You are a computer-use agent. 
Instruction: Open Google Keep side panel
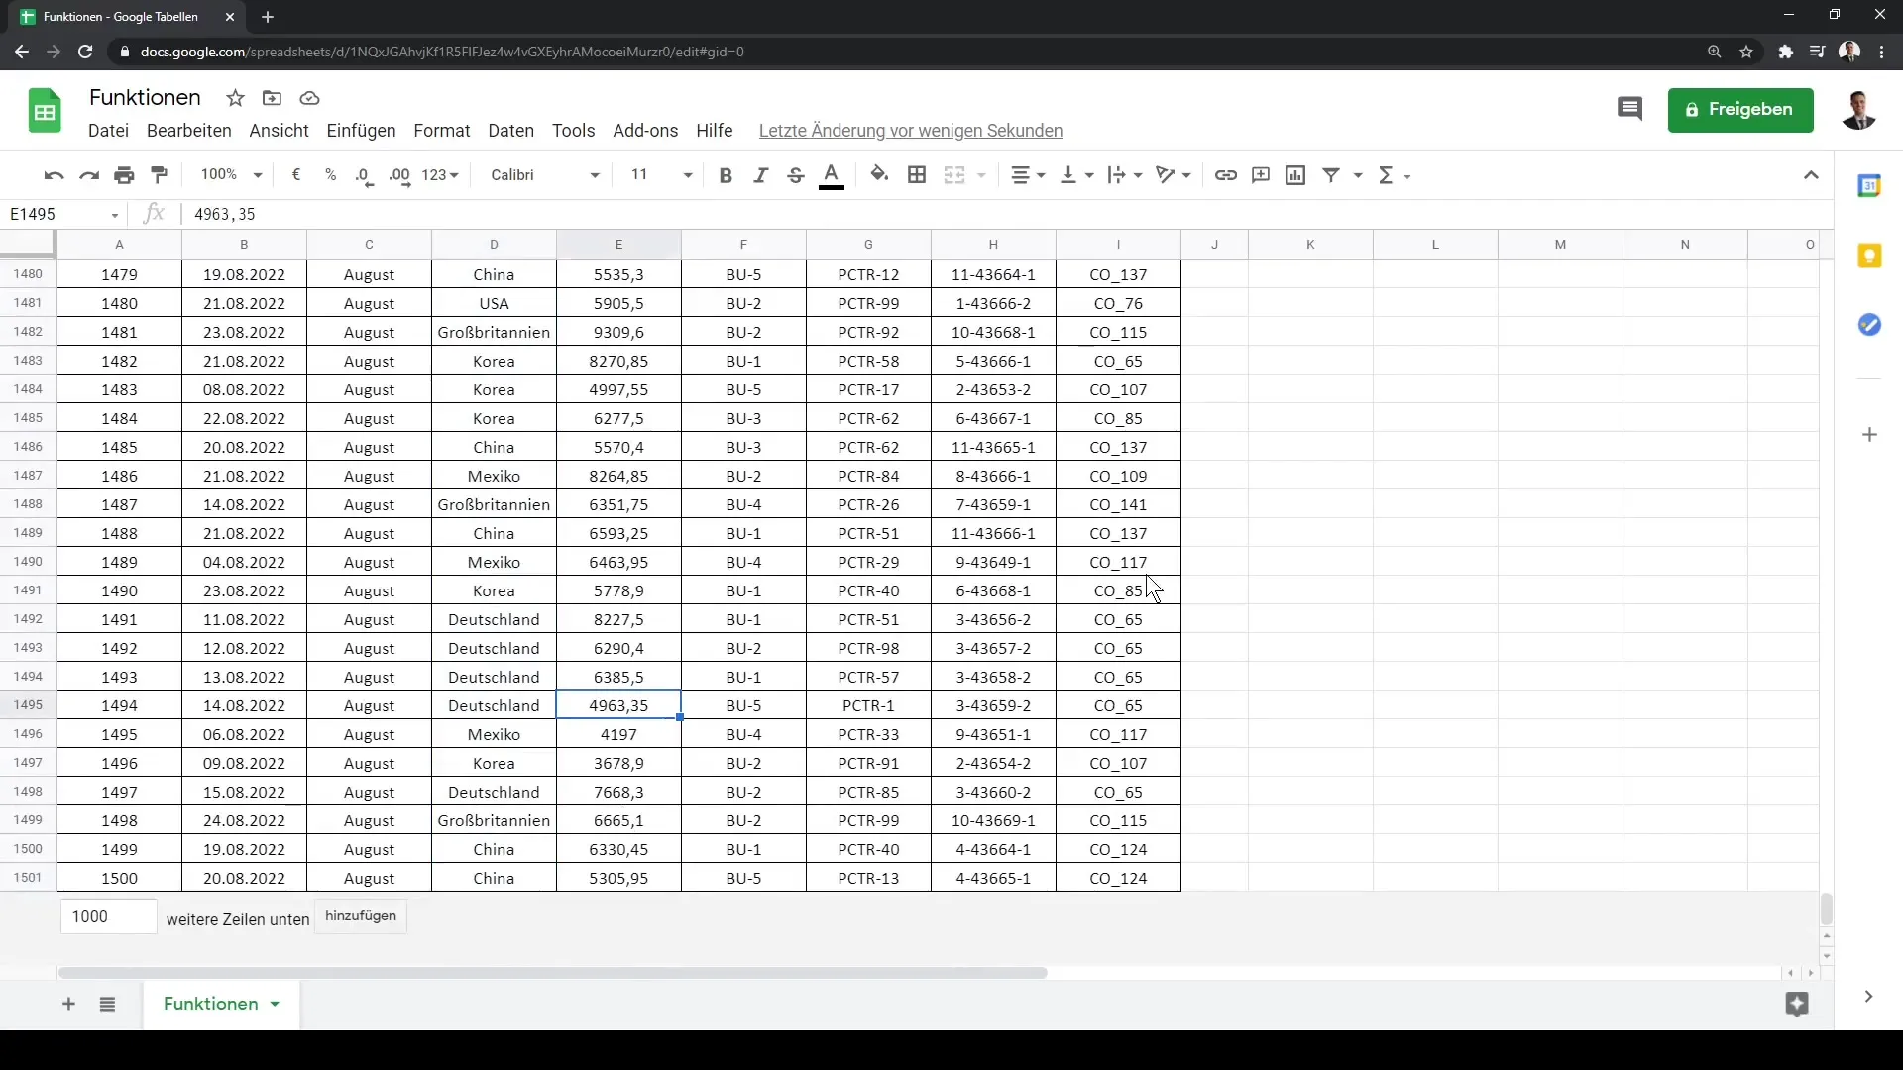click(x=1869, y=256)
